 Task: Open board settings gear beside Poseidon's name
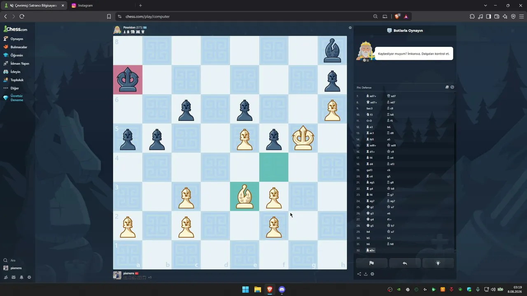[350, 28]
